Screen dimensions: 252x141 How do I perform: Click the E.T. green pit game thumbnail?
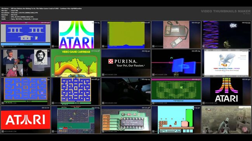176,92
